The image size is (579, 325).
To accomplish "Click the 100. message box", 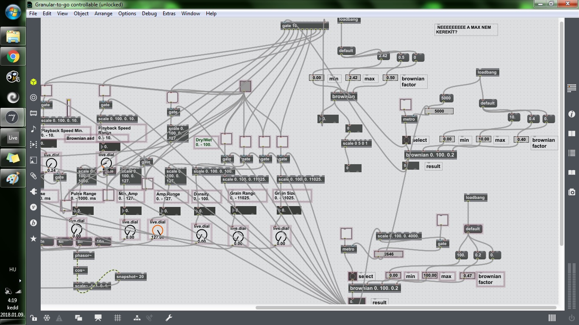I will (461, 255).
